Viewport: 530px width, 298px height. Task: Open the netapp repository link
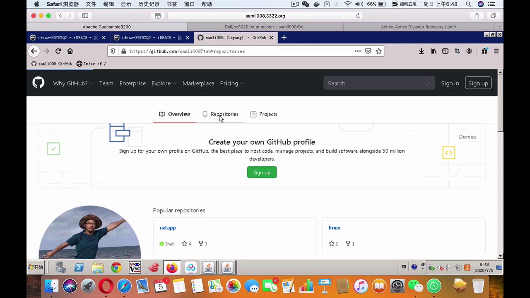point(168,228)
